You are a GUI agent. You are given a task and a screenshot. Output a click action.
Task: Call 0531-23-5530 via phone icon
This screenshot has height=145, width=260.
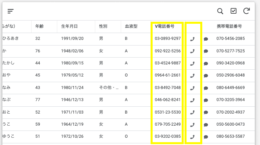pos(192,112)
